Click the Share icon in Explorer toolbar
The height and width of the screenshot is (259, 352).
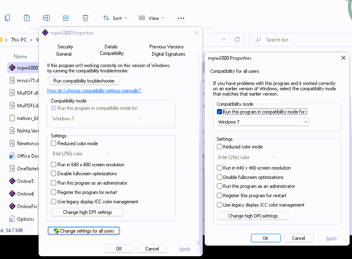(66, 18)
